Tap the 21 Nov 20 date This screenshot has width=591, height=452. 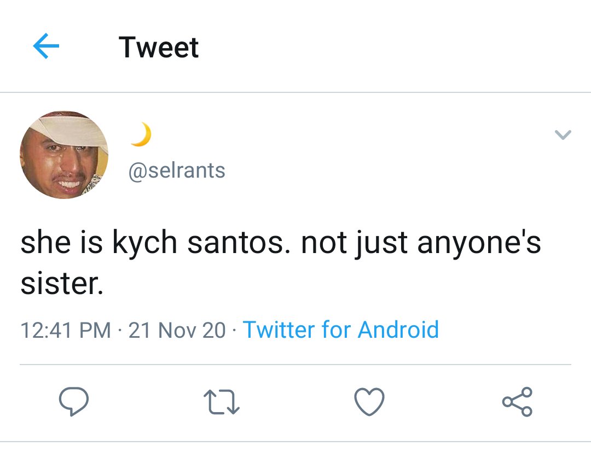tap(177, 330)
